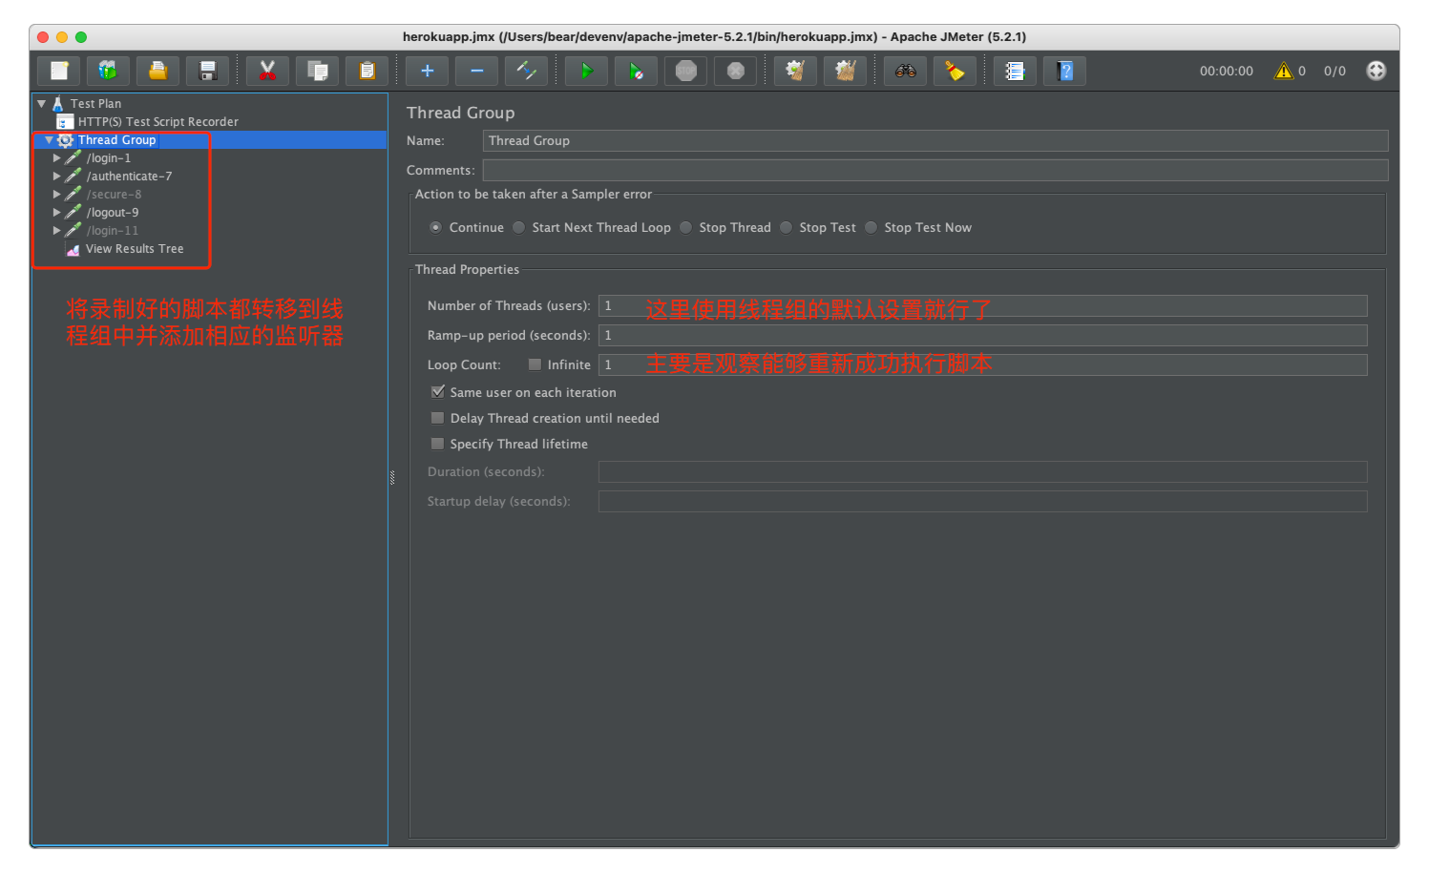Image resolution: width=1429 pixels, height=873 pixels.
Task: Click the Startup delay (seconds) field
Action: click(982, 501)
